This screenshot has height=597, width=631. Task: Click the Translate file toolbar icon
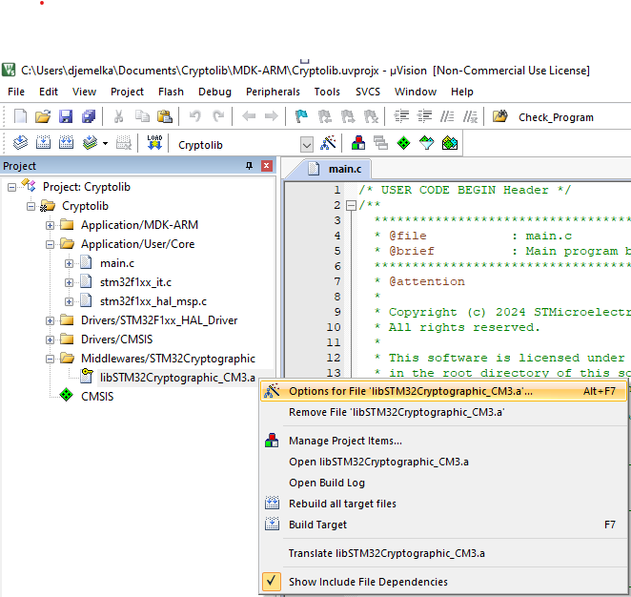(x=20, y=142)
